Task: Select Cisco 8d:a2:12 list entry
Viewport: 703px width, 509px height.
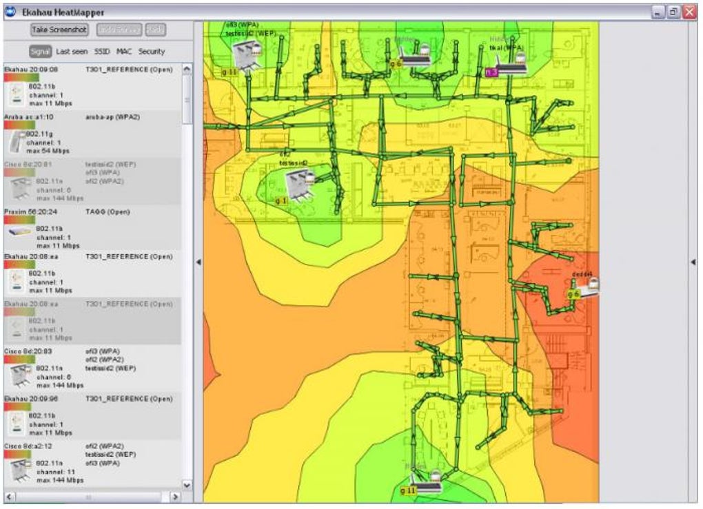Action: [x=93, y=464]
